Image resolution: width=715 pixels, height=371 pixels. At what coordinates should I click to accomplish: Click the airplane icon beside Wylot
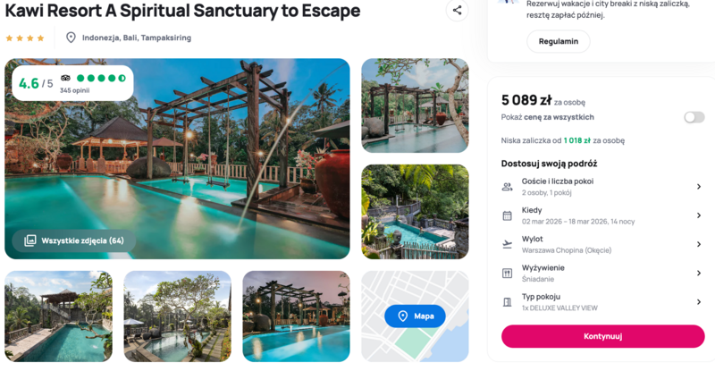pyautogui.click(x=508, y=244)
